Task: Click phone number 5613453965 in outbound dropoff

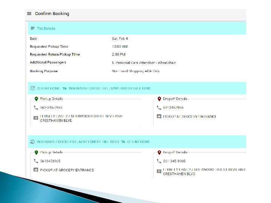Action: tap(173, 108)
